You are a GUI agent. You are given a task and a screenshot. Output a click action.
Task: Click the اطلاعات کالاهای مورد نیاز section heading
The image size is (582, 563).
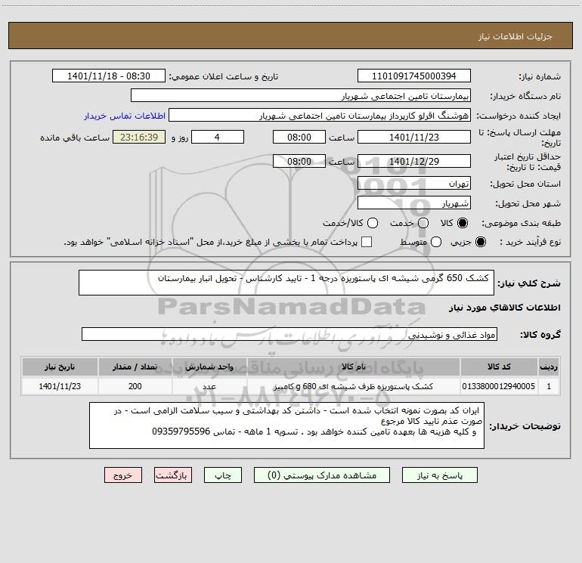505,308
